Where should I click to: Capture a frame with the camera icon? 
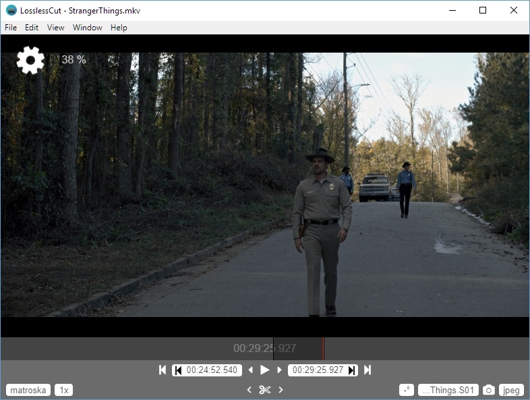pyautogui.click(x=489, y=390)
